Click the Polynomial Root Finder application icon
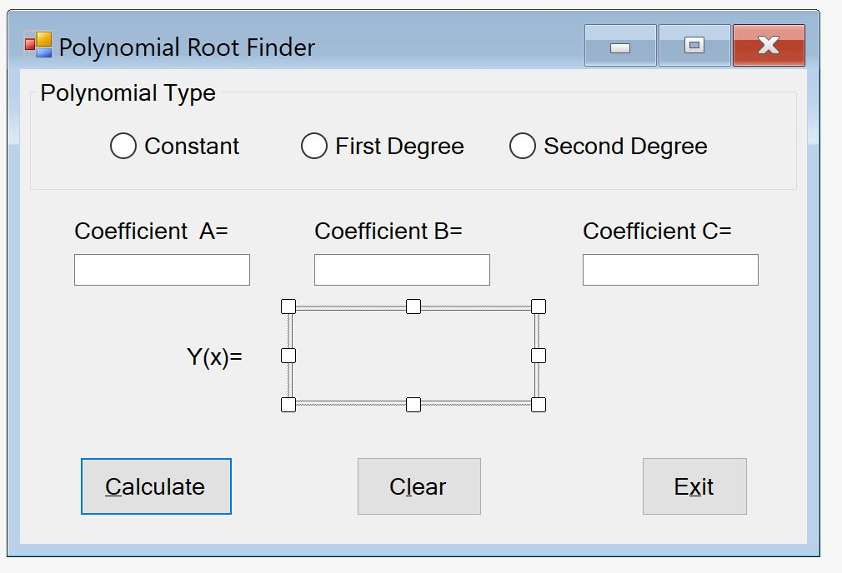Viewport: 842px width, 573px height. [x=37, y=44]
